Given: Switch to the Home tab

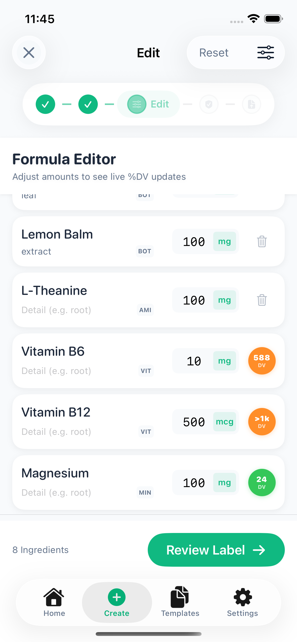Looking at the screenshot, I should 54,602.
